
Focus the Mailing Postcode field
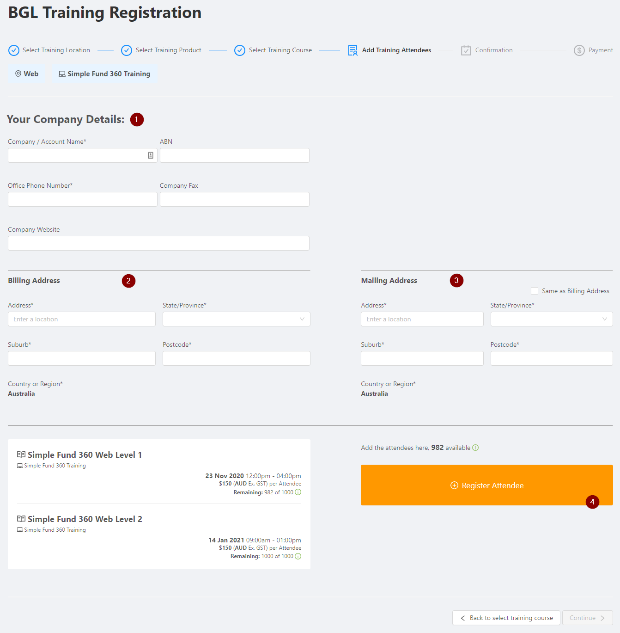tap(552, 358)
